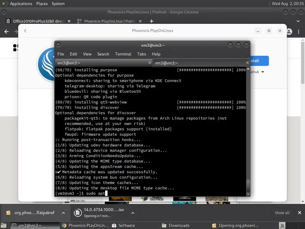Click the Flathub logo on webpage
Image resolution: width=305 pixels, height=229 pixels.
click(15, 47)
